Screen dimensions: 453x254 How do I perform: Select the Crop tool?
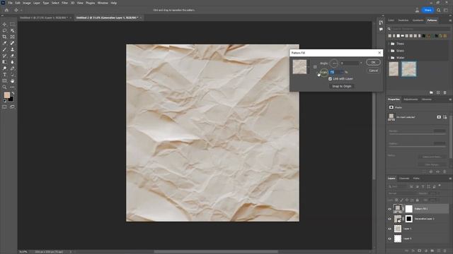tap(4, 37)
